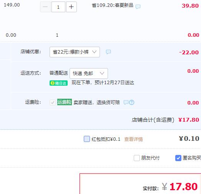Click the chat bubble icon next to 春夏新品
This screenshot has width=201, height=194.
point(138,7)
